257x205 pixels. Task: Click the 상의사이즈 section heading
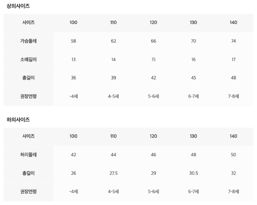[18, 6]
